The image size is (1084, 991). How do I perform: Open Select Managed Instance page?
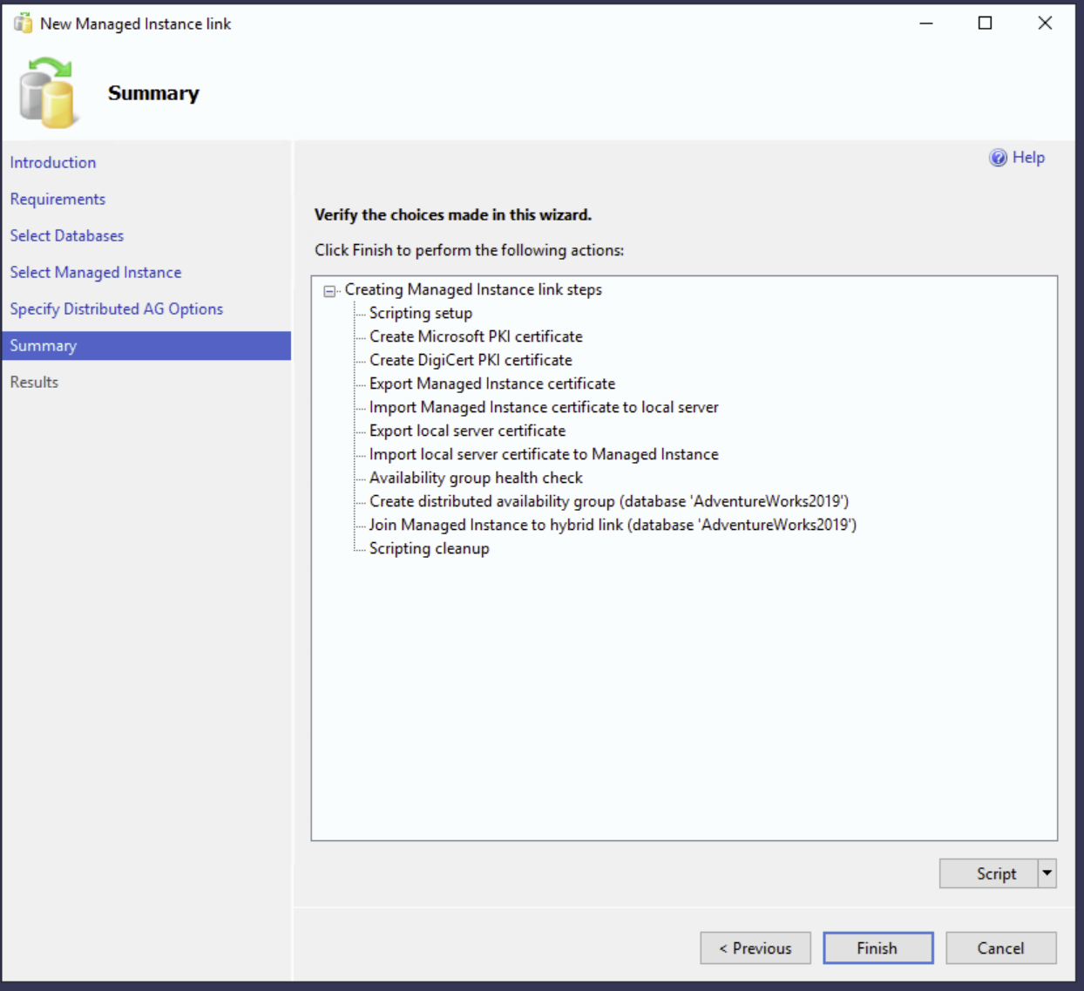[96, 273]
